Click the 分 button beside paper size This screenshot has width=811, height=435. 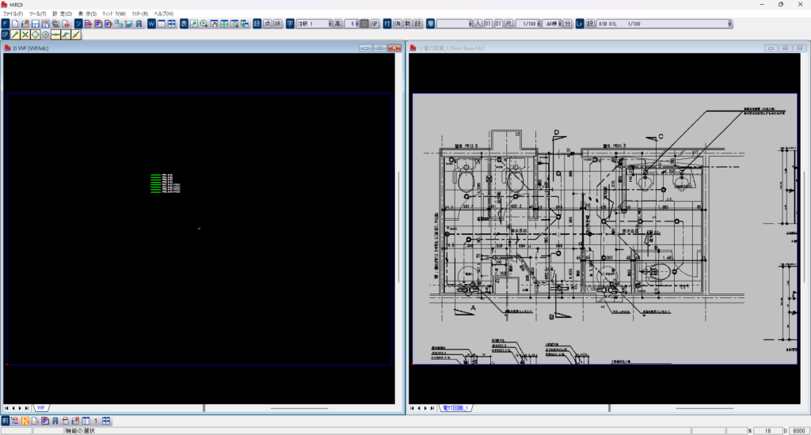(567, 24)
